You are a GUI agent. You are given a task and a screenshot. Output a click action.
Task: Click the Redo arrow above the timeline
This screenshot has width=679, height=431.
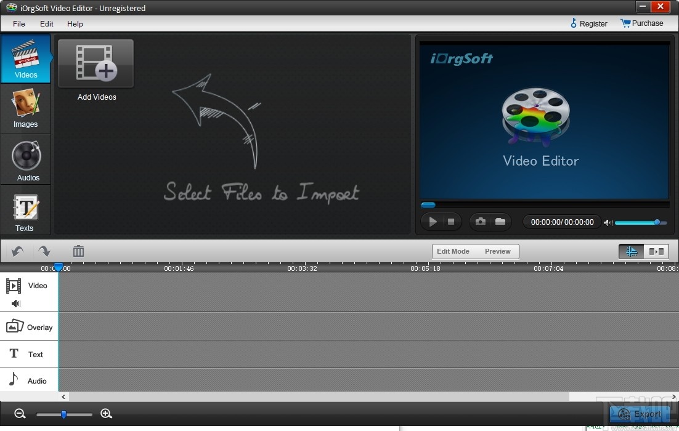coord(43,251)
